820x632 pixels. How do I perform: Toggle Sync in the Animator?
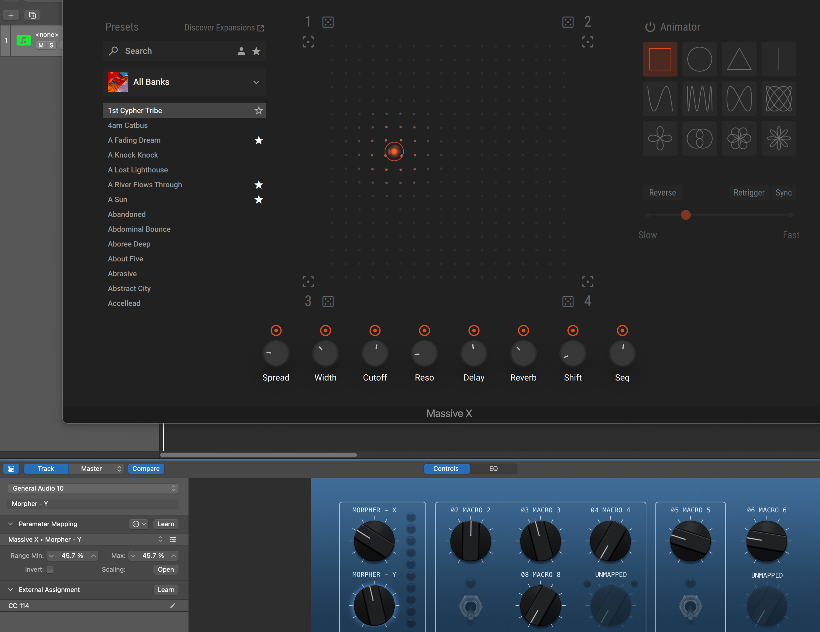[x=784, y=193]
